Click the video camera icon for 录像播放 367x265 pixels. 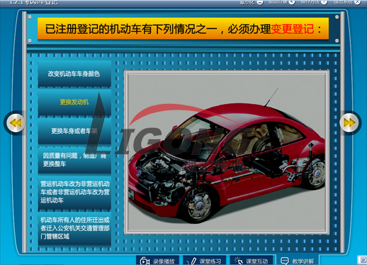coord(145,261)
